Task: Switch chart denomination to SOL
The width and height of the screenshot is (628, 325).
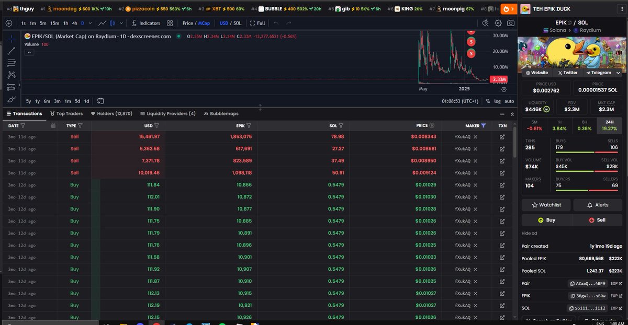Action: 238,23
